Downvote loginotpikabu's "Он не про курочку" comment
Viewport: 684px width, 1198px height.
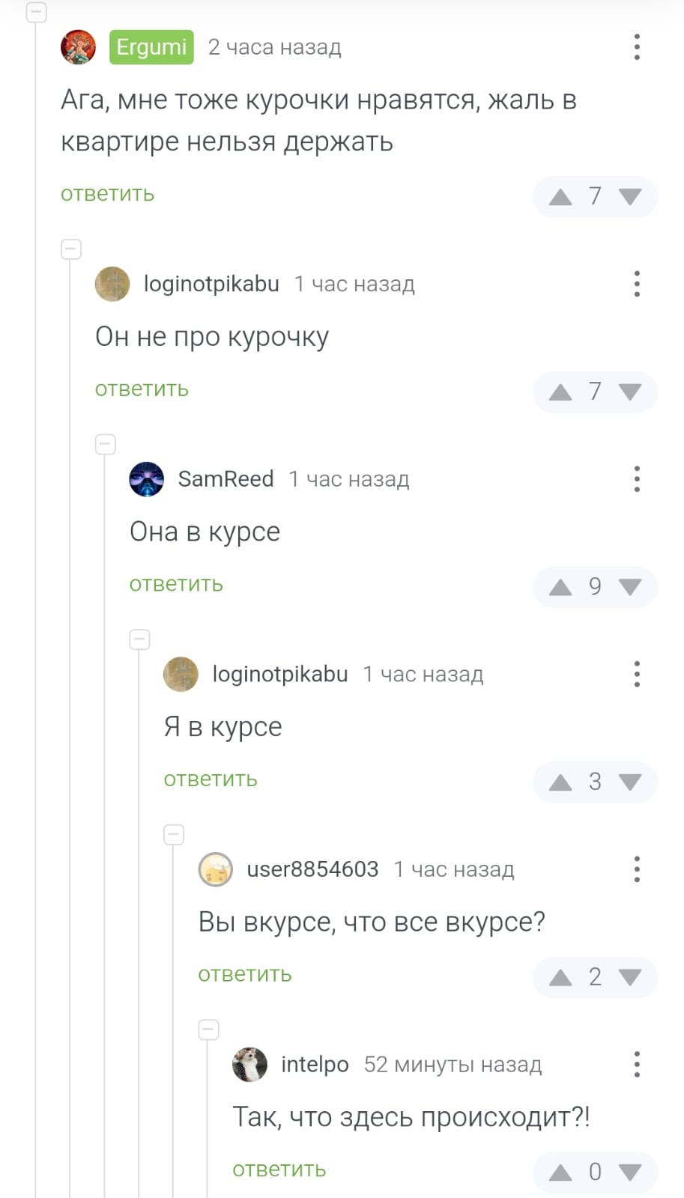pos(630,392)
